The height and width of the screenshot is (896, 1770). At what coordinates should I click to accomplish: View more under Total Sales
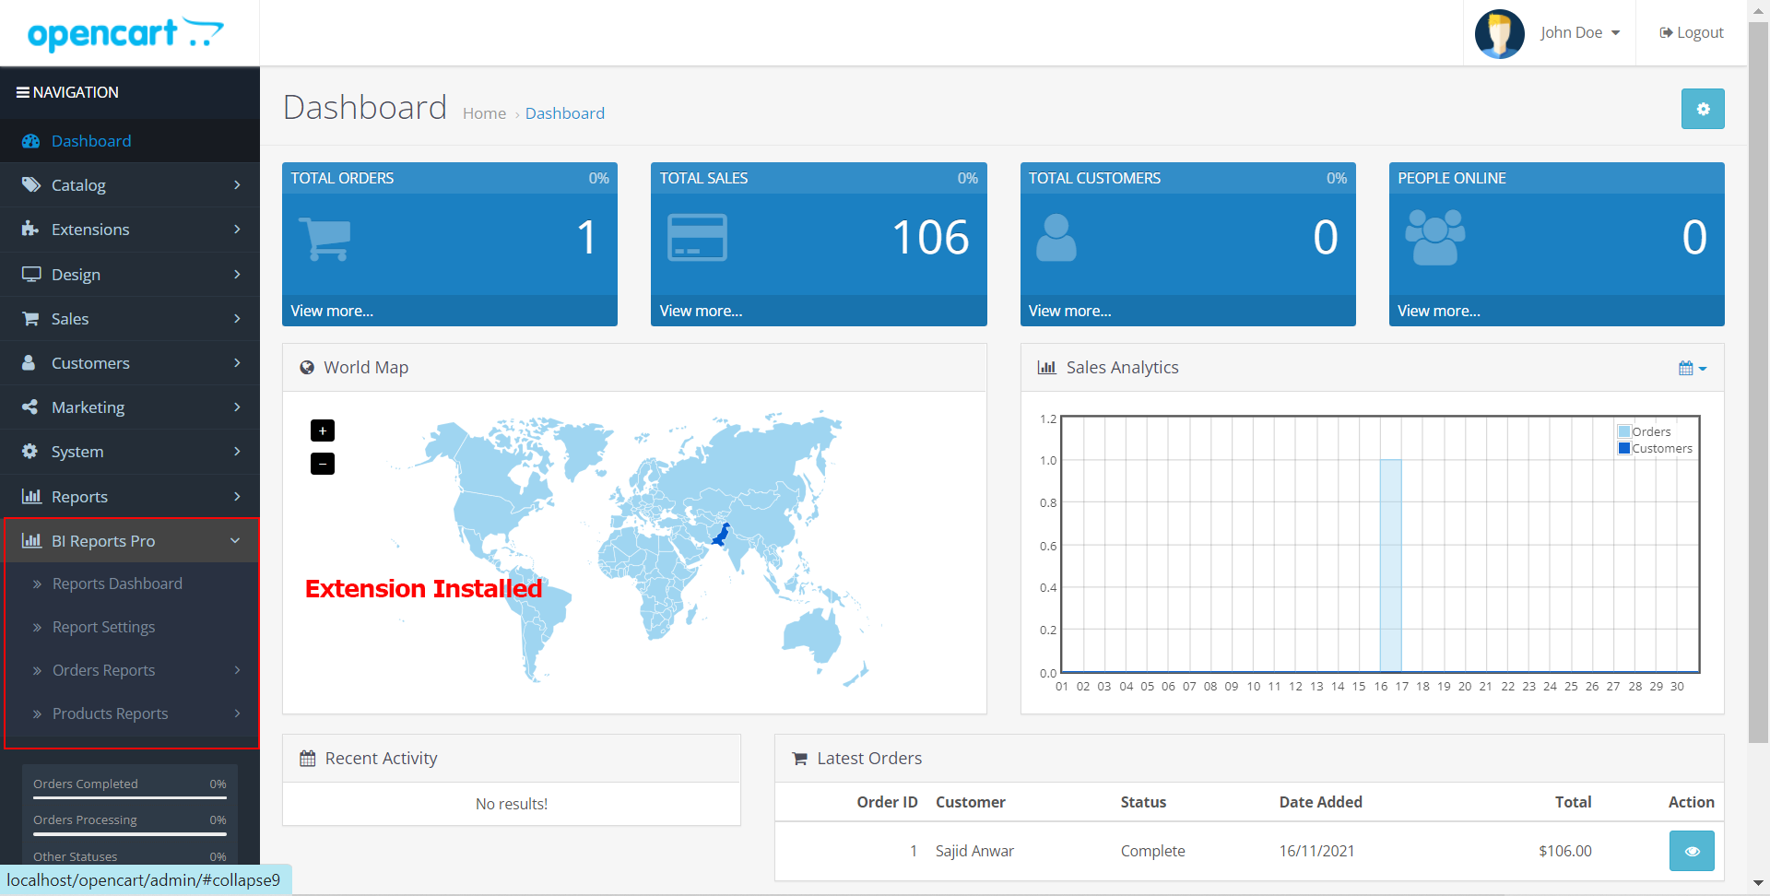coord(701,312)
